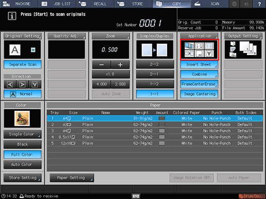Toggle Separate Scan on
The height and width of the screenshot is (199, 266).
pos(23,65)
